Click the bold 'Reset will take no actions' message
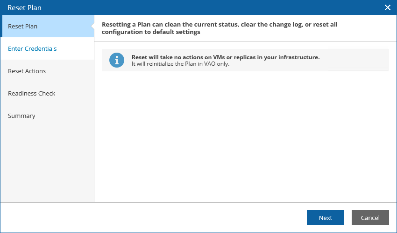Viewport: 397px width, 233px height. point(225,57)
